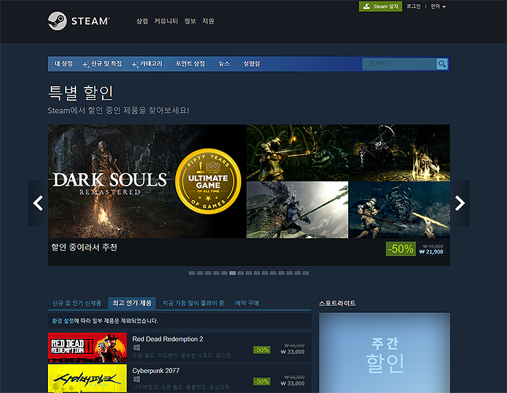Open the top-left Dark Souls screenshot
507x393 pixels.
(297, 153)
